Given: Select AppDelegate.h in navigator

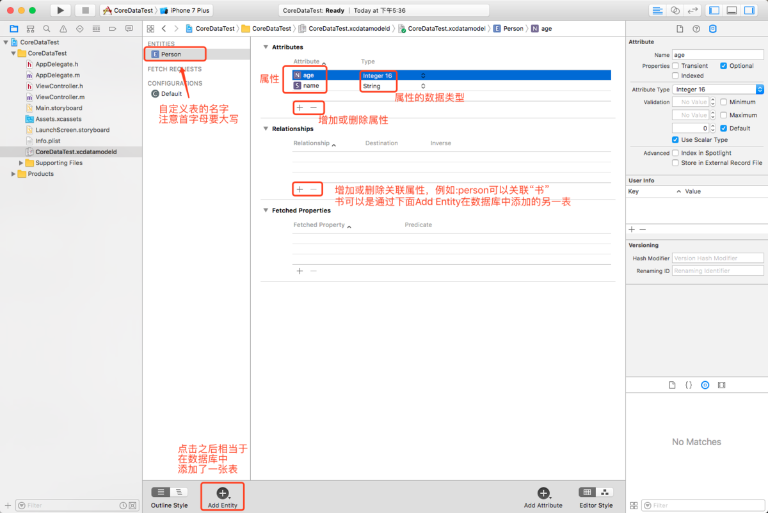Looking at the screenshot, I should point(57,64).
